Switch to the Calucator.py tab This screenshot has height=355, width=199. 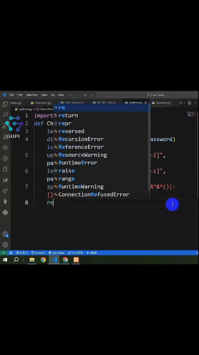tap(41, 103)
